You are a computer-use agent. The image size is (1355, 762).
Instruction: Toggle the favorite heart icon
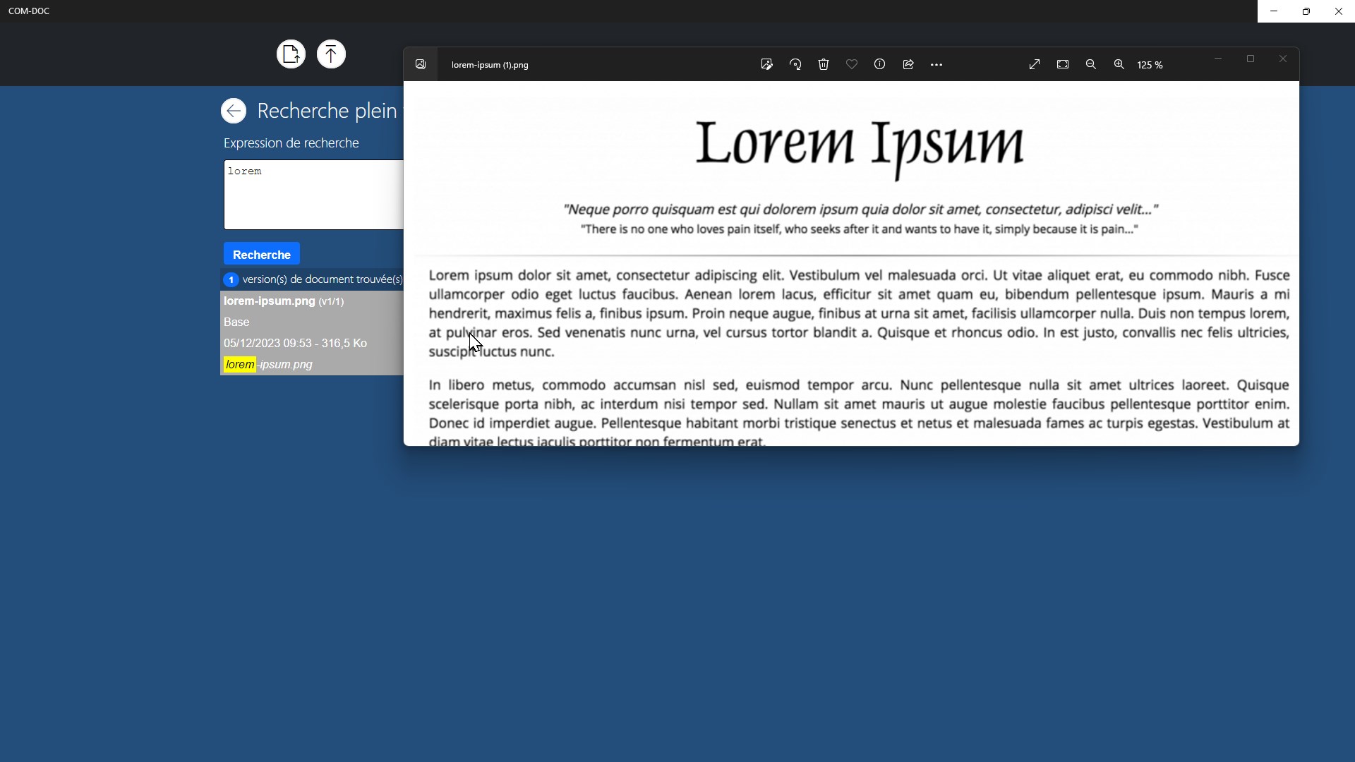tap(852, 64)
